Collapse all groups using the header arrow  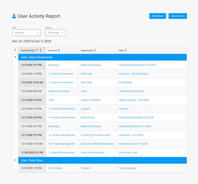pos(15,50)
